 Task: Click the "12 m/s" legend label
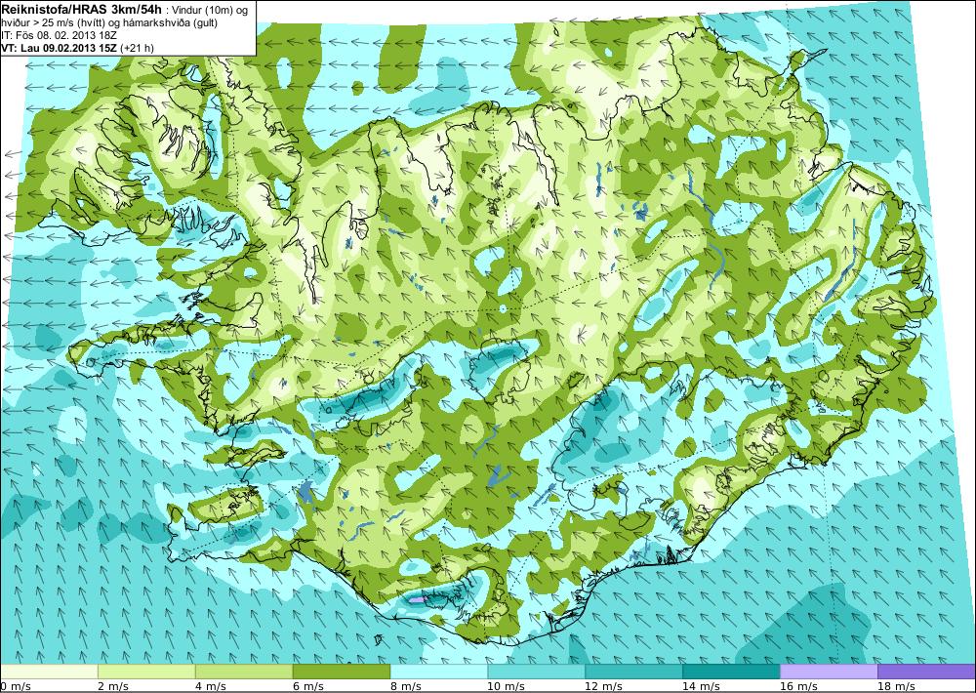604,686
